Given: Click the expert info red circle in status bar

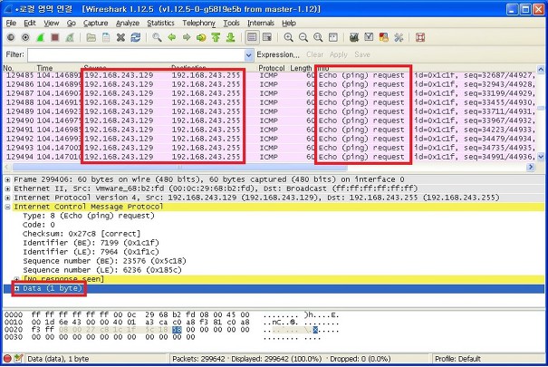Looking at the screenshot, I should point(7,358).
